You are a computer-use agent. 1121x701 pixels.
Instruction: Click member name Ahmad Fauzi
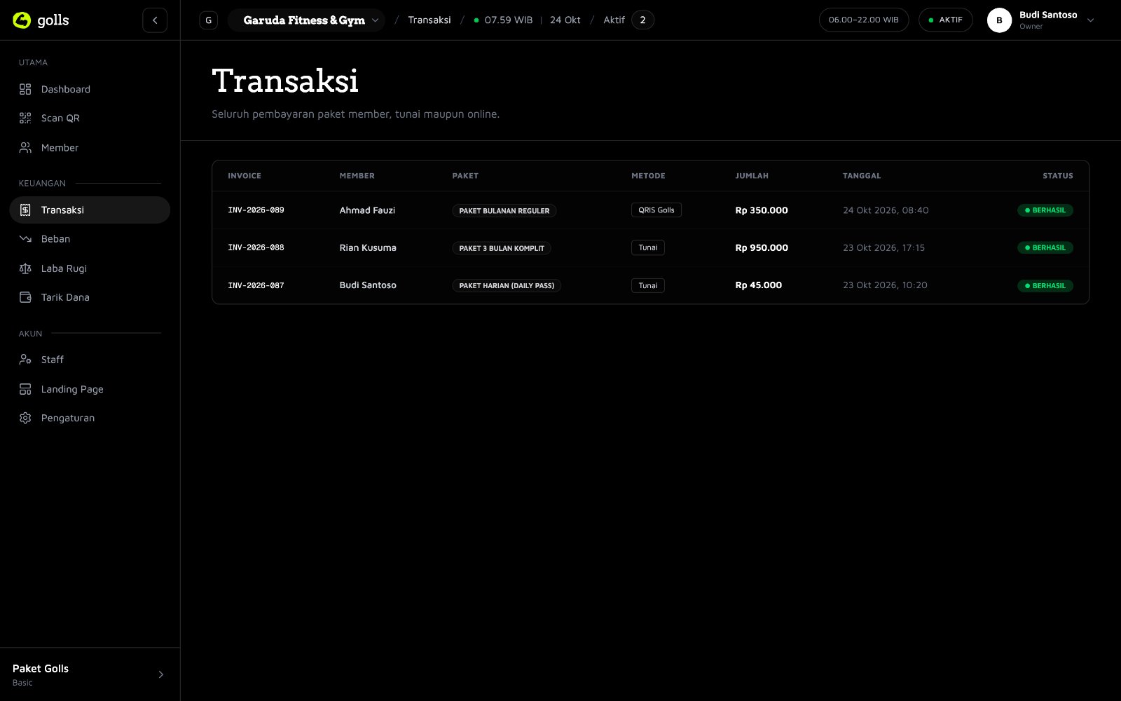tap(367, 210)
